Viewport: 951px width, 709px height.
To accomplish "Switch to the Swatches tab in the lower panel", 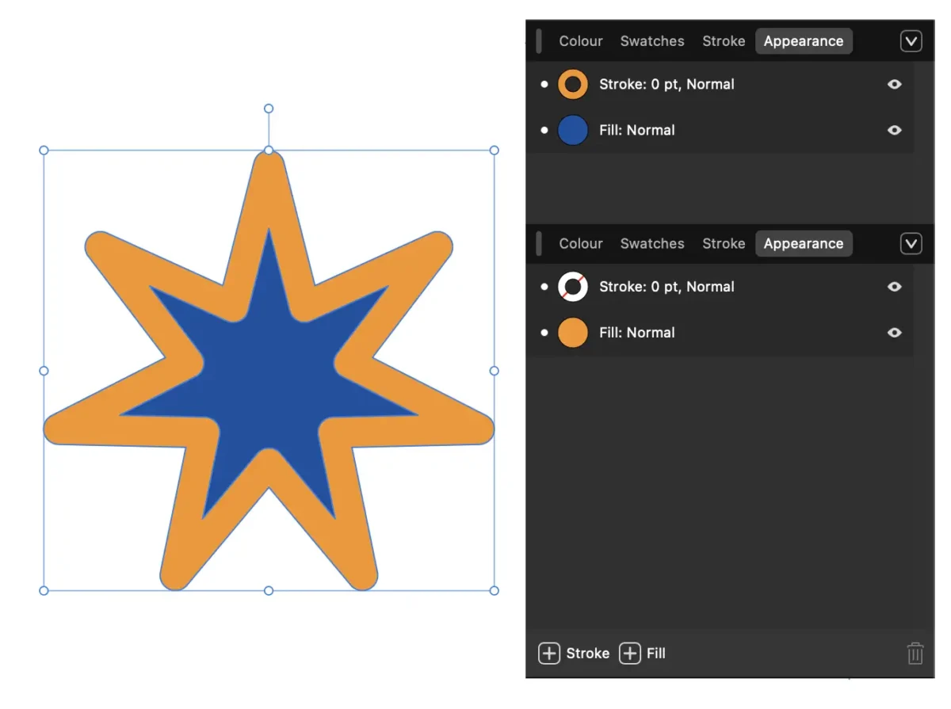I will tap(652, 244).
